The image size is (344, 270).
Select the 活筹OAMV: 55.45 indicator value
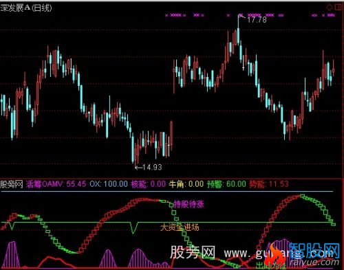(x=56, y=184)
